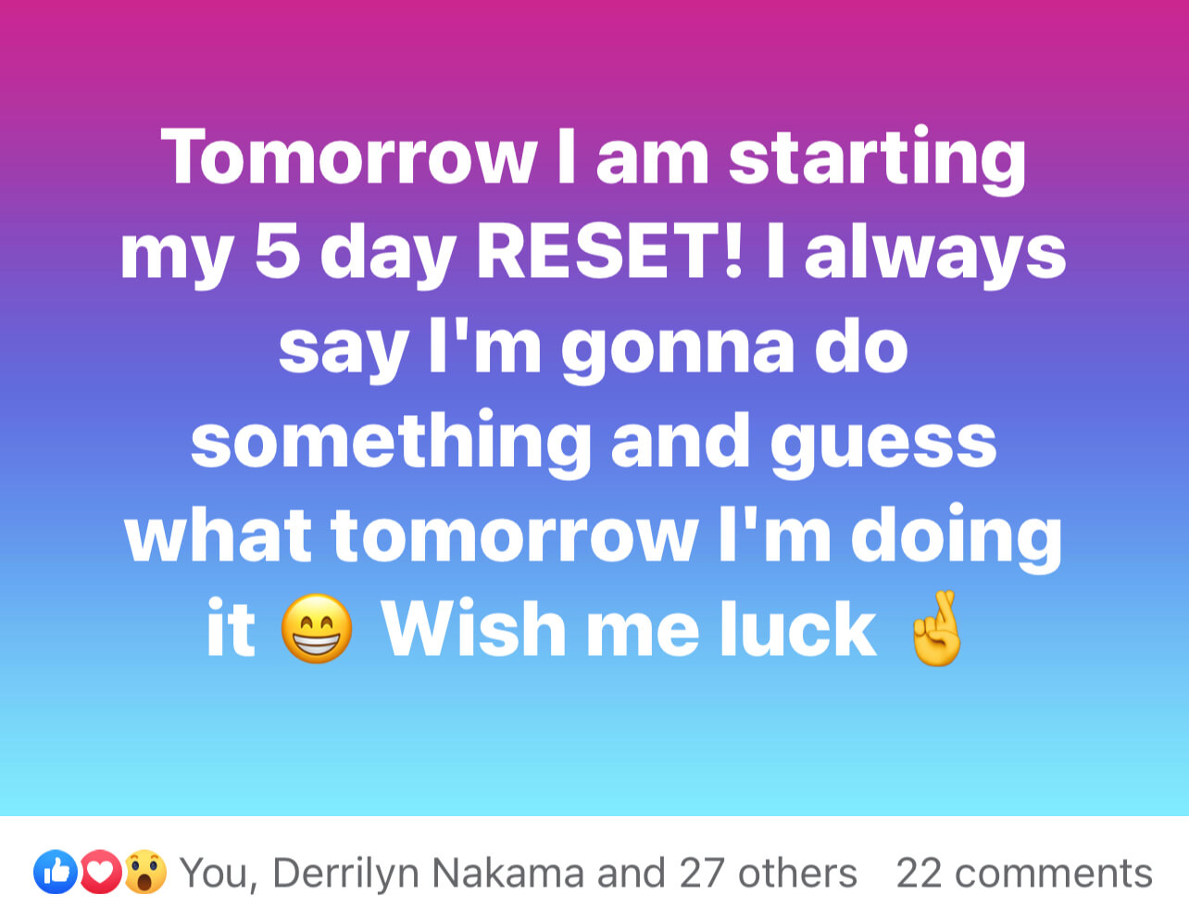Click the Wow face reaction icon

point(145,872)
